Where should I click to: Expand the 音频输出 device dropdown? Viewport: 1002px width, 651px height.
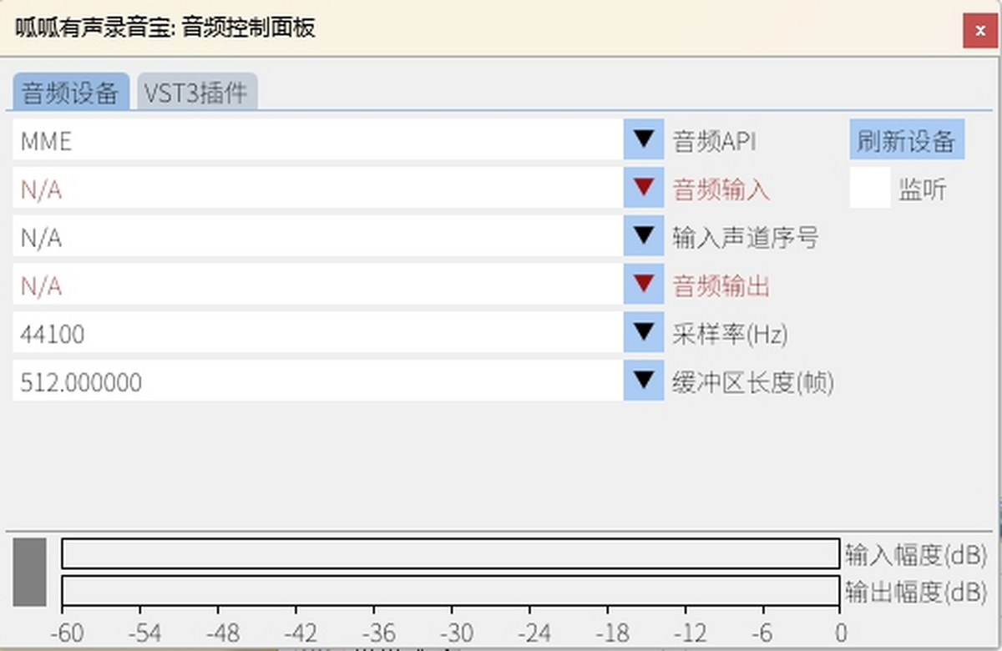[642, 285]
